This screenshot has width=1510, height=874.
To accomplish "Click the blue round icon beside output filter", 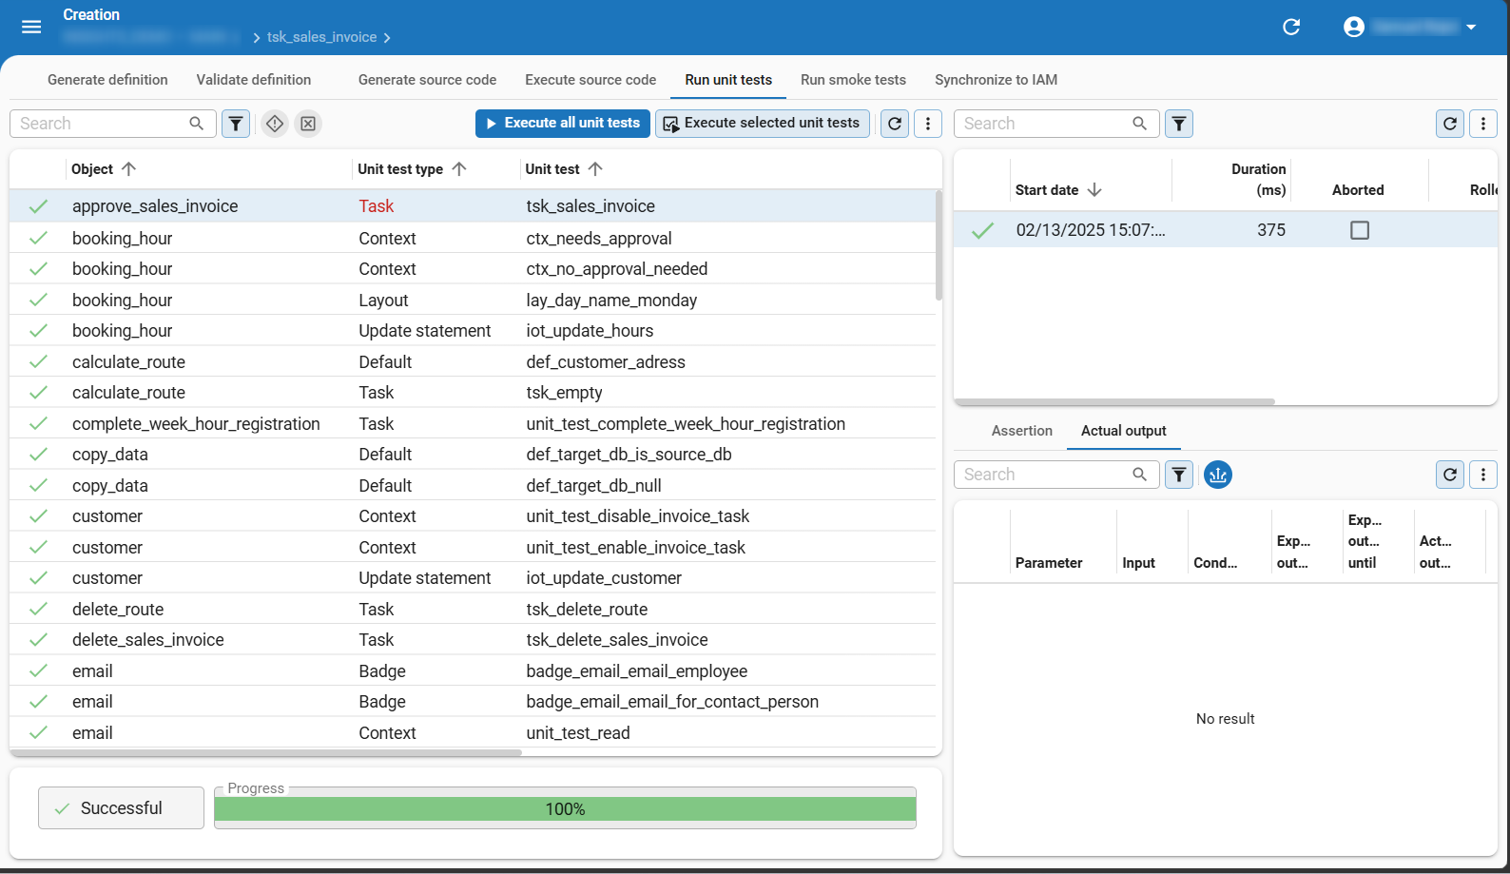I will click(1218, 475).
